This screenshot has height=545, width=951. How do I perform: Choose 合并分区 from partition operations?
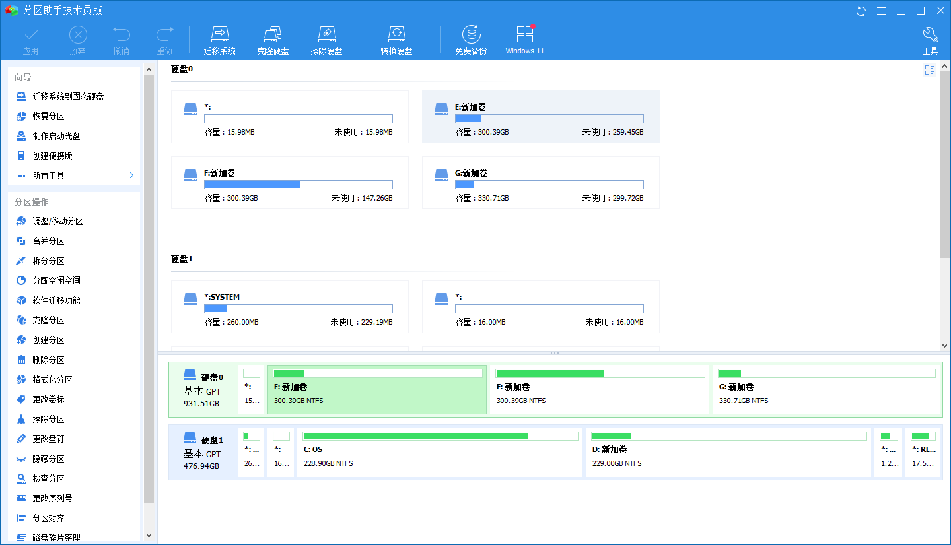coord(48,241)
